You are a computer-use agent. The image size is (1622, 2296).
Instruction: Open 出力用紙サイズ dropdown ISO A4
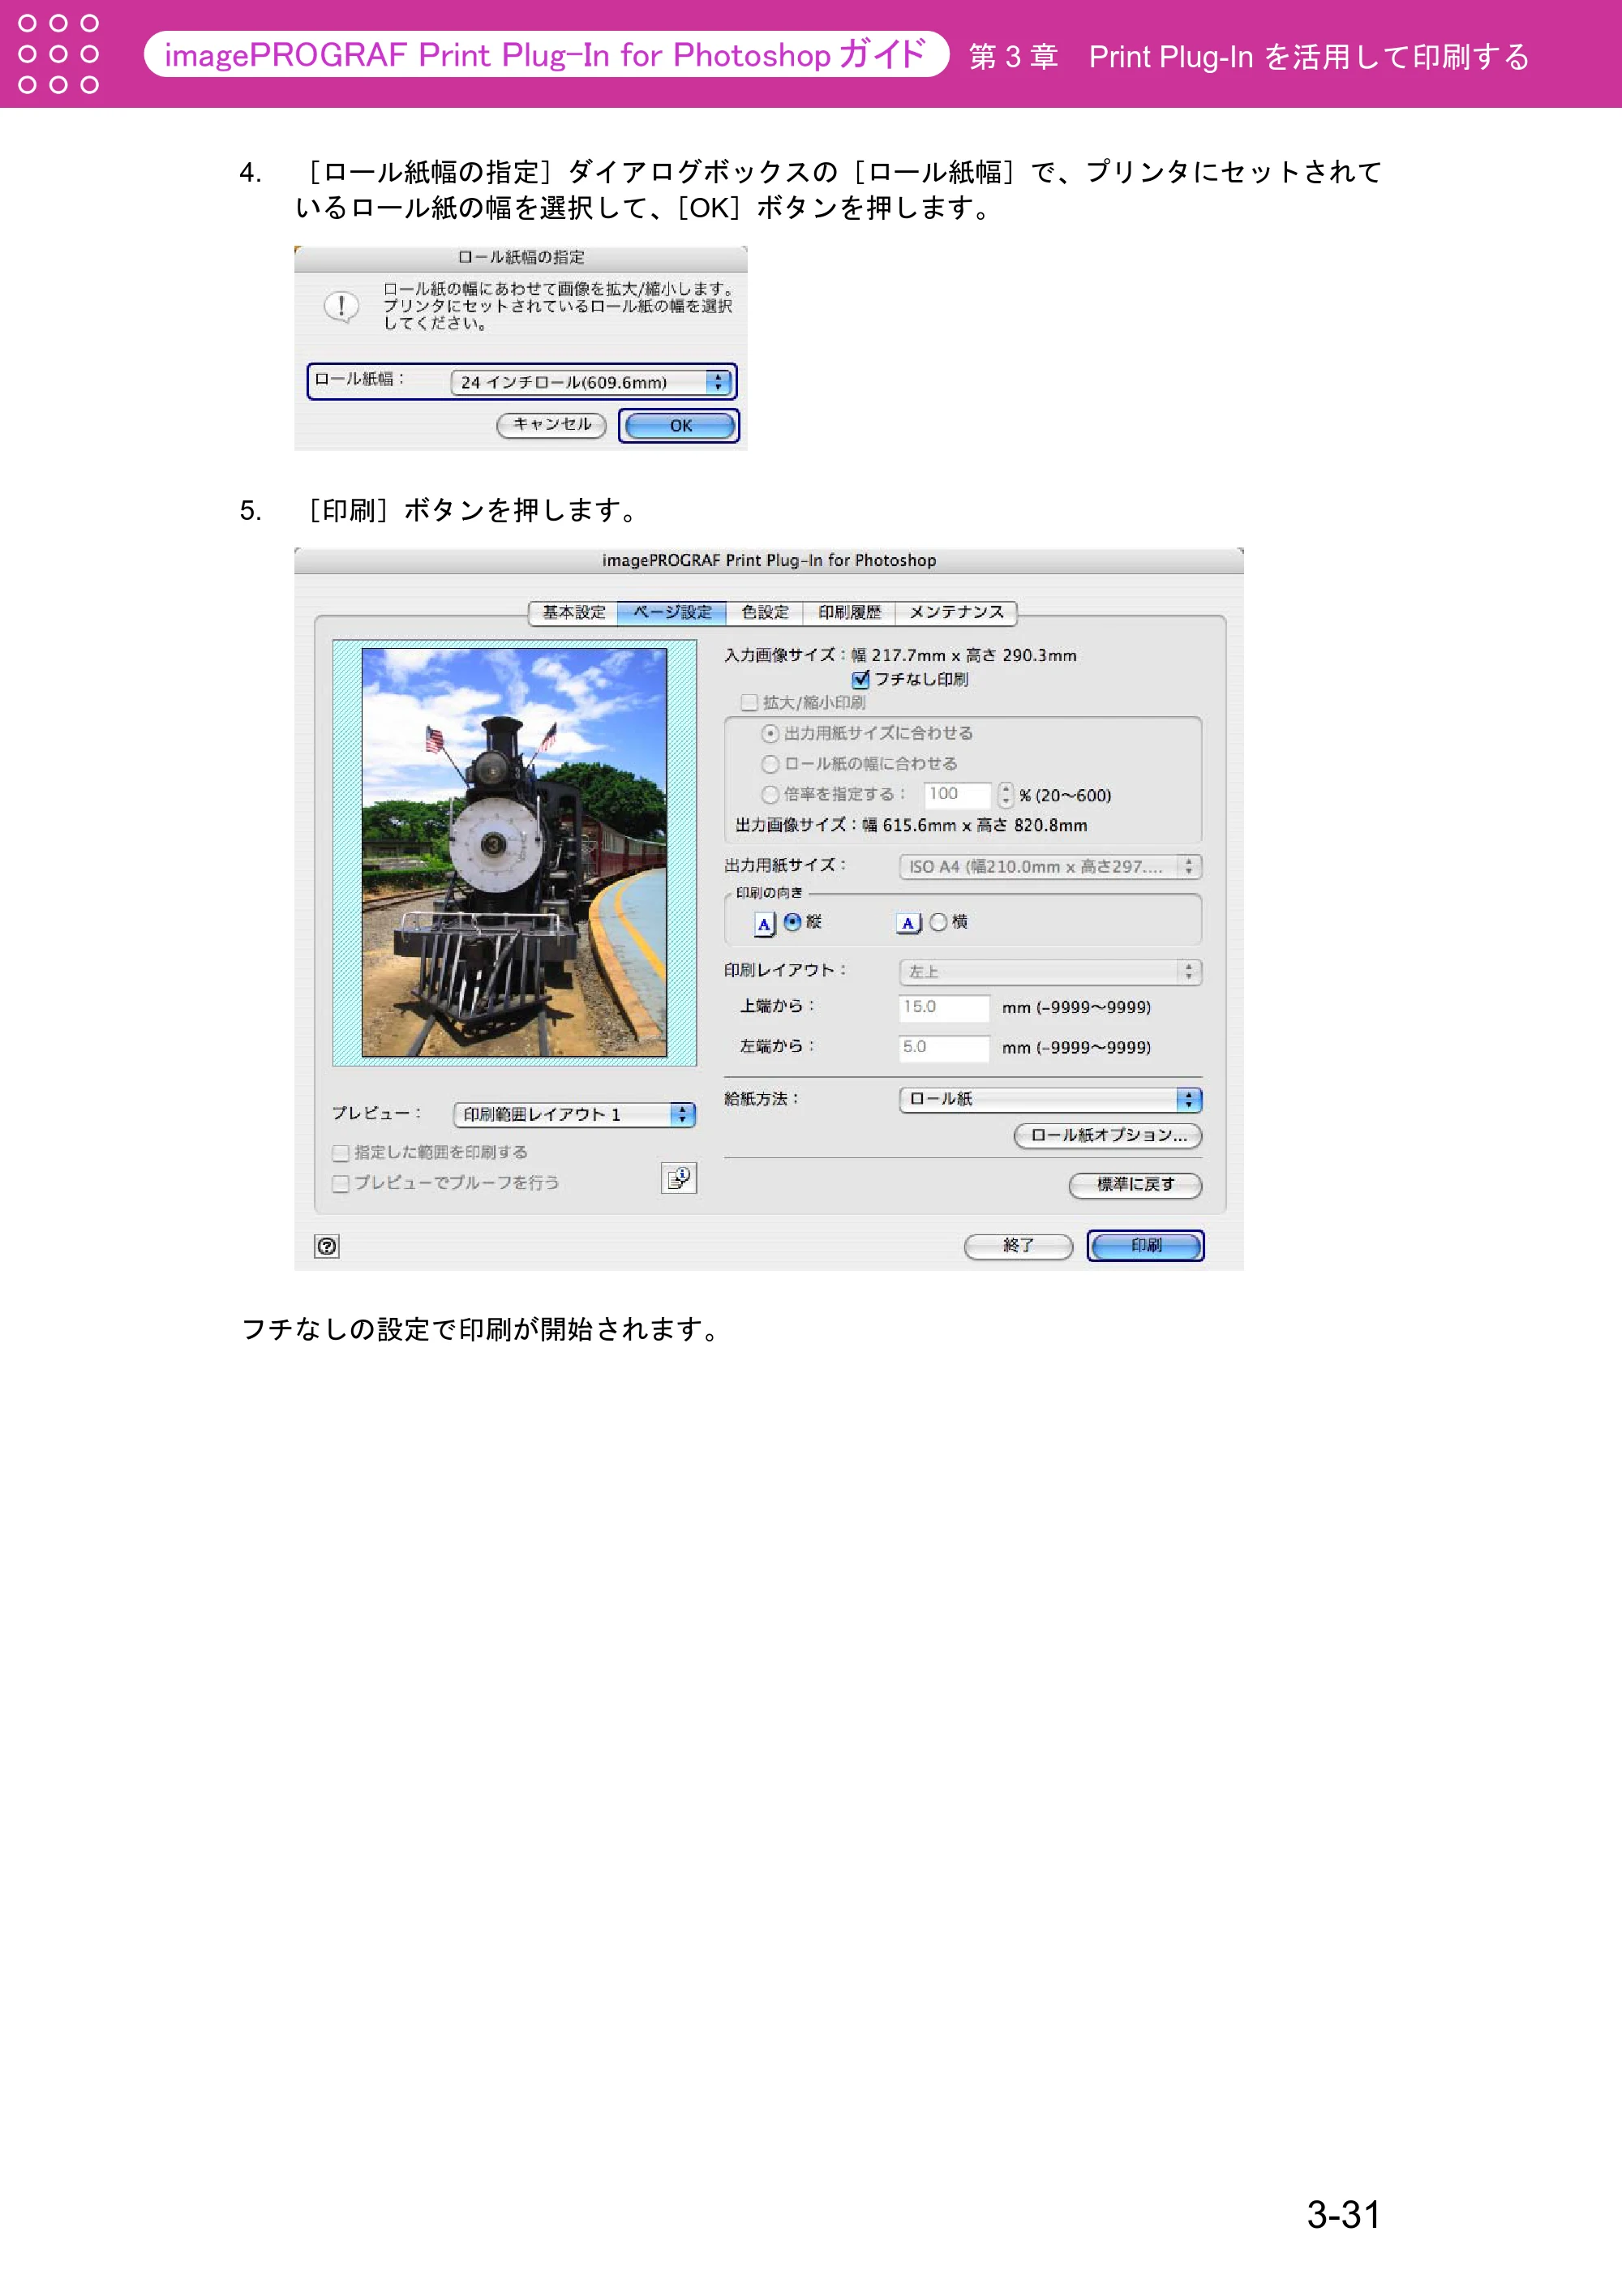(1050, 866)
